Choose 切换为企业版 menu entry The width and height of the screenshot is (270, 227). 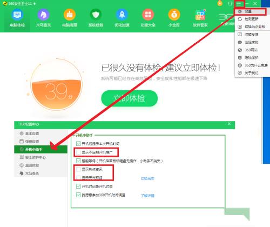pos(252,26)
